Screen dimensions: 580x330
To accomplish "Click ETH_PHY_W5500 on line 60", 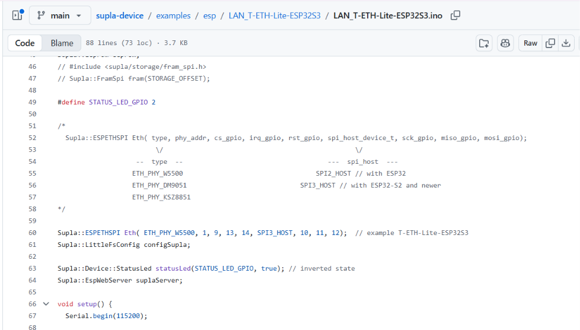I will [169, 233].
